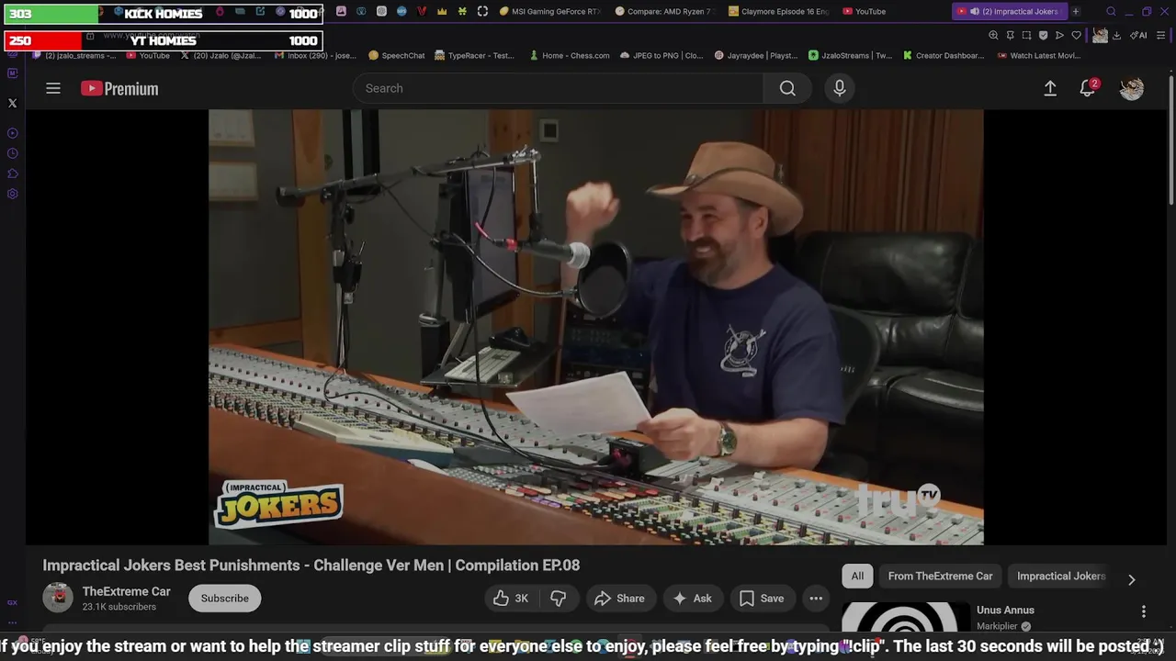Show more filter chips arrow
The height and width of the screenshot is (661, 1176).
(1131, 579)
